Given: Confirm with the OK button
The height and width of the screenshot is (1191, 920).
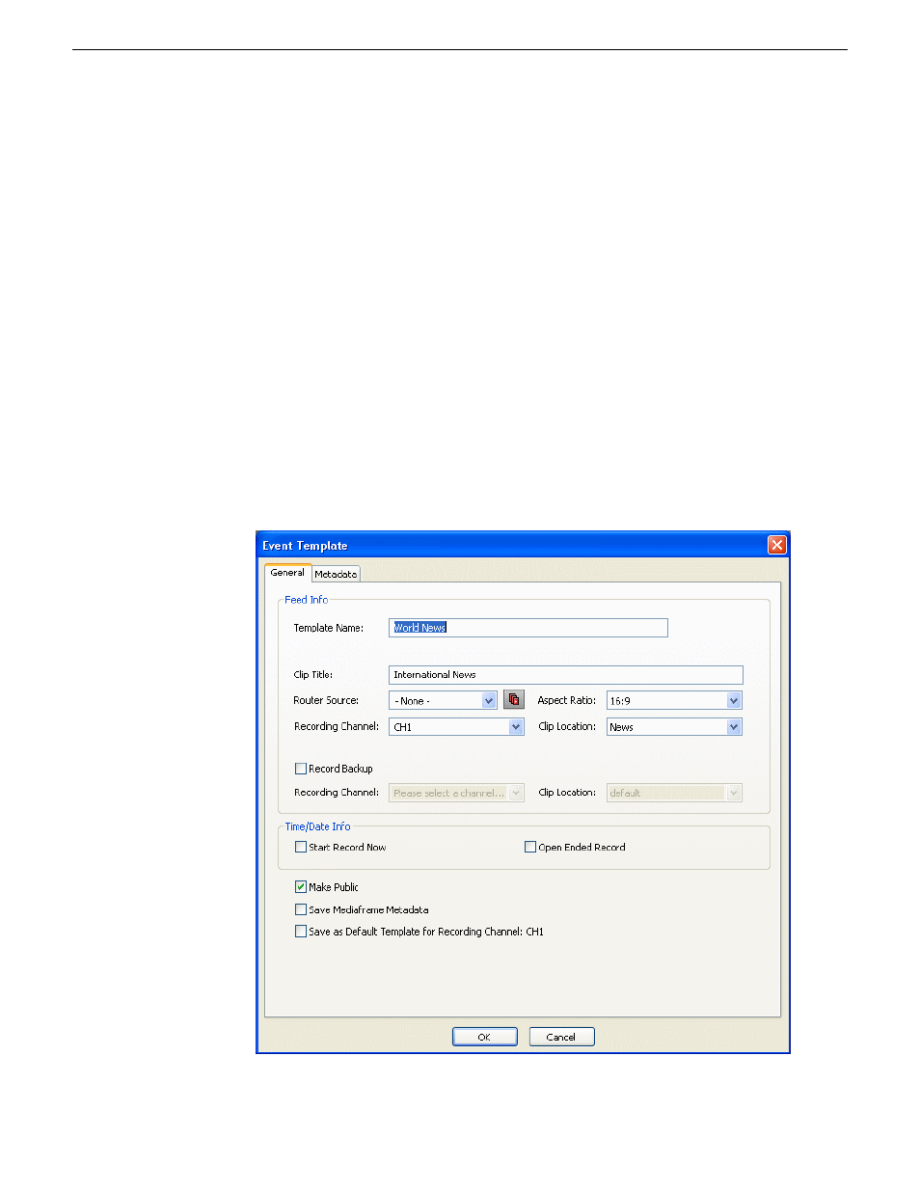Looking at the screenshot, I should click(485, 1037).
